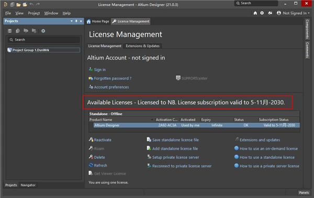Click the top Search box in title bar
Image resolution: width=314 pixels, height=198 pixels.
pos(256,3)
